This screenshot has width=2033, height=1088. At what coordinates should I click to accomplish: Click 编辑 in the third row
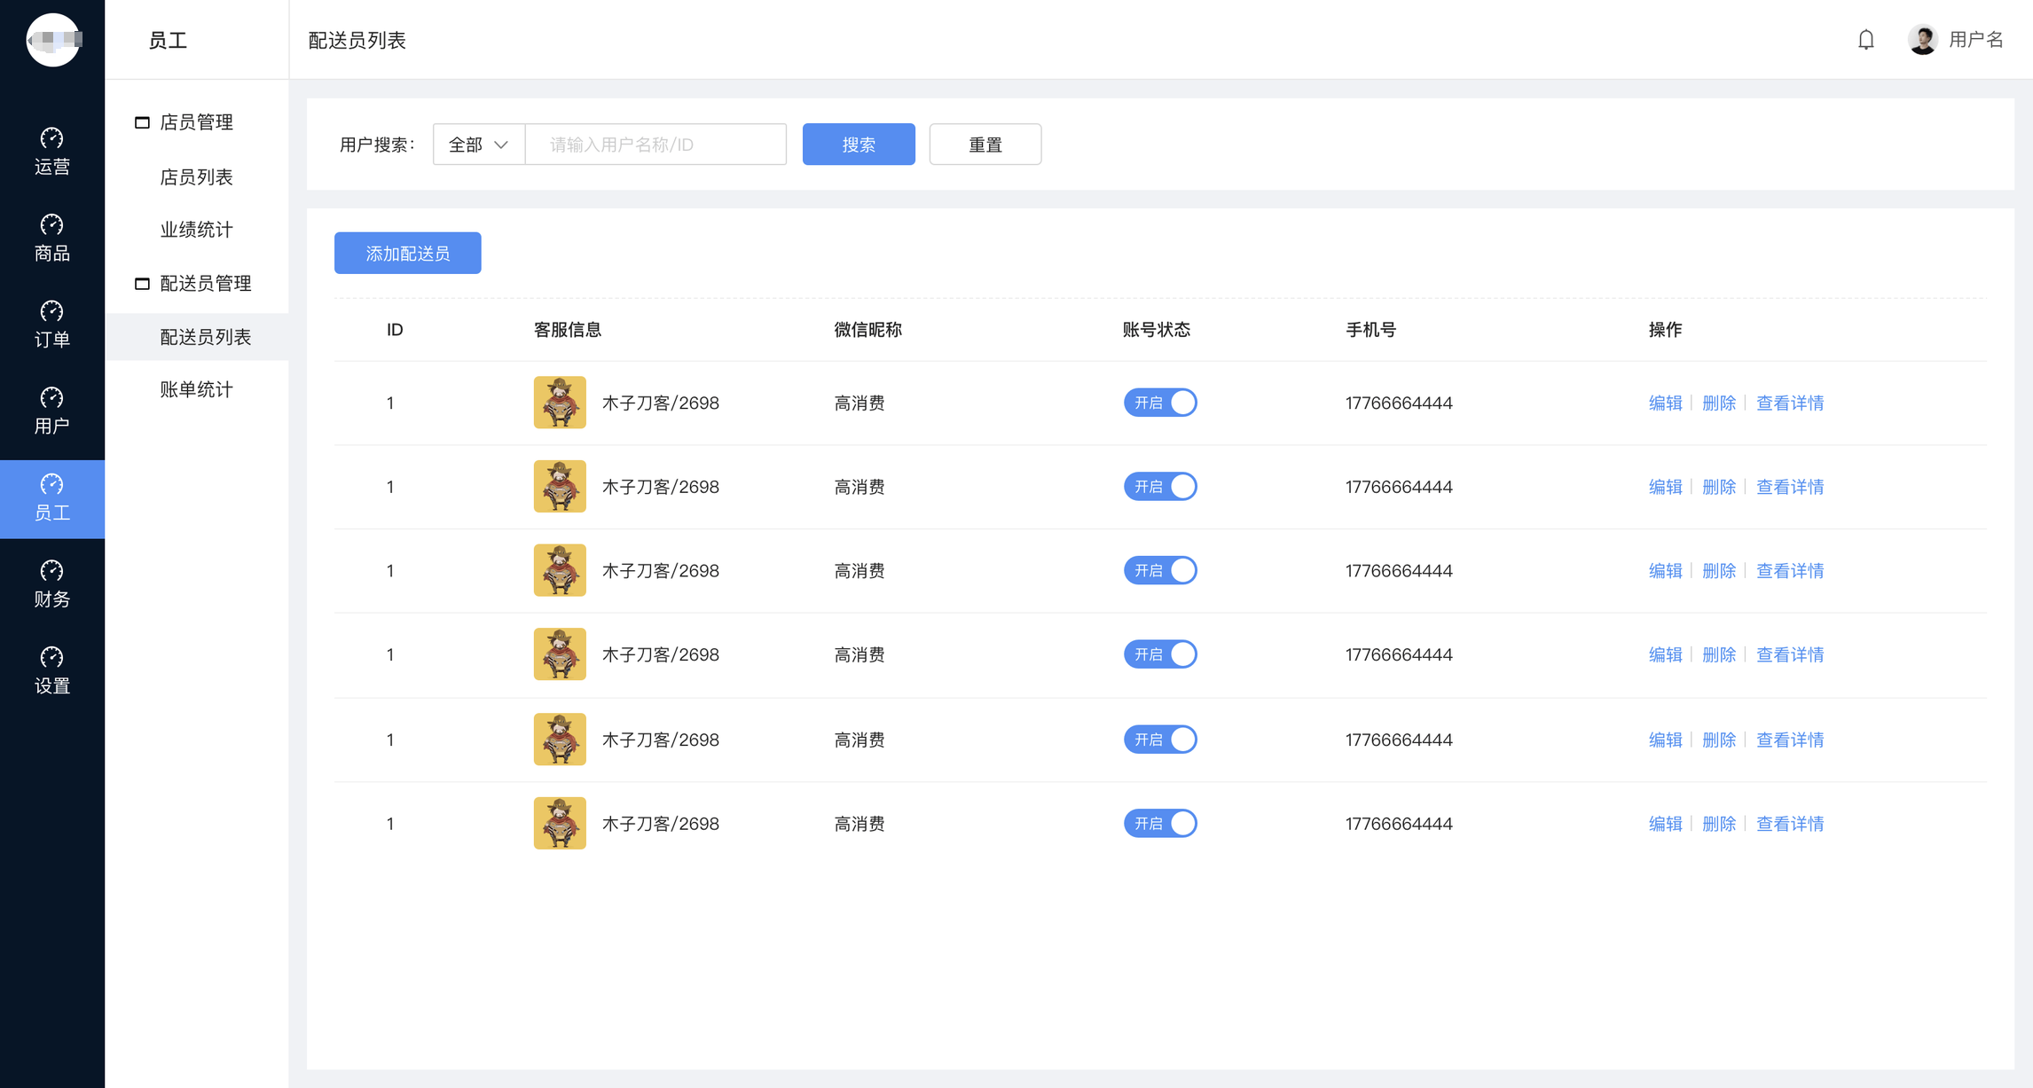(1665, 570)
